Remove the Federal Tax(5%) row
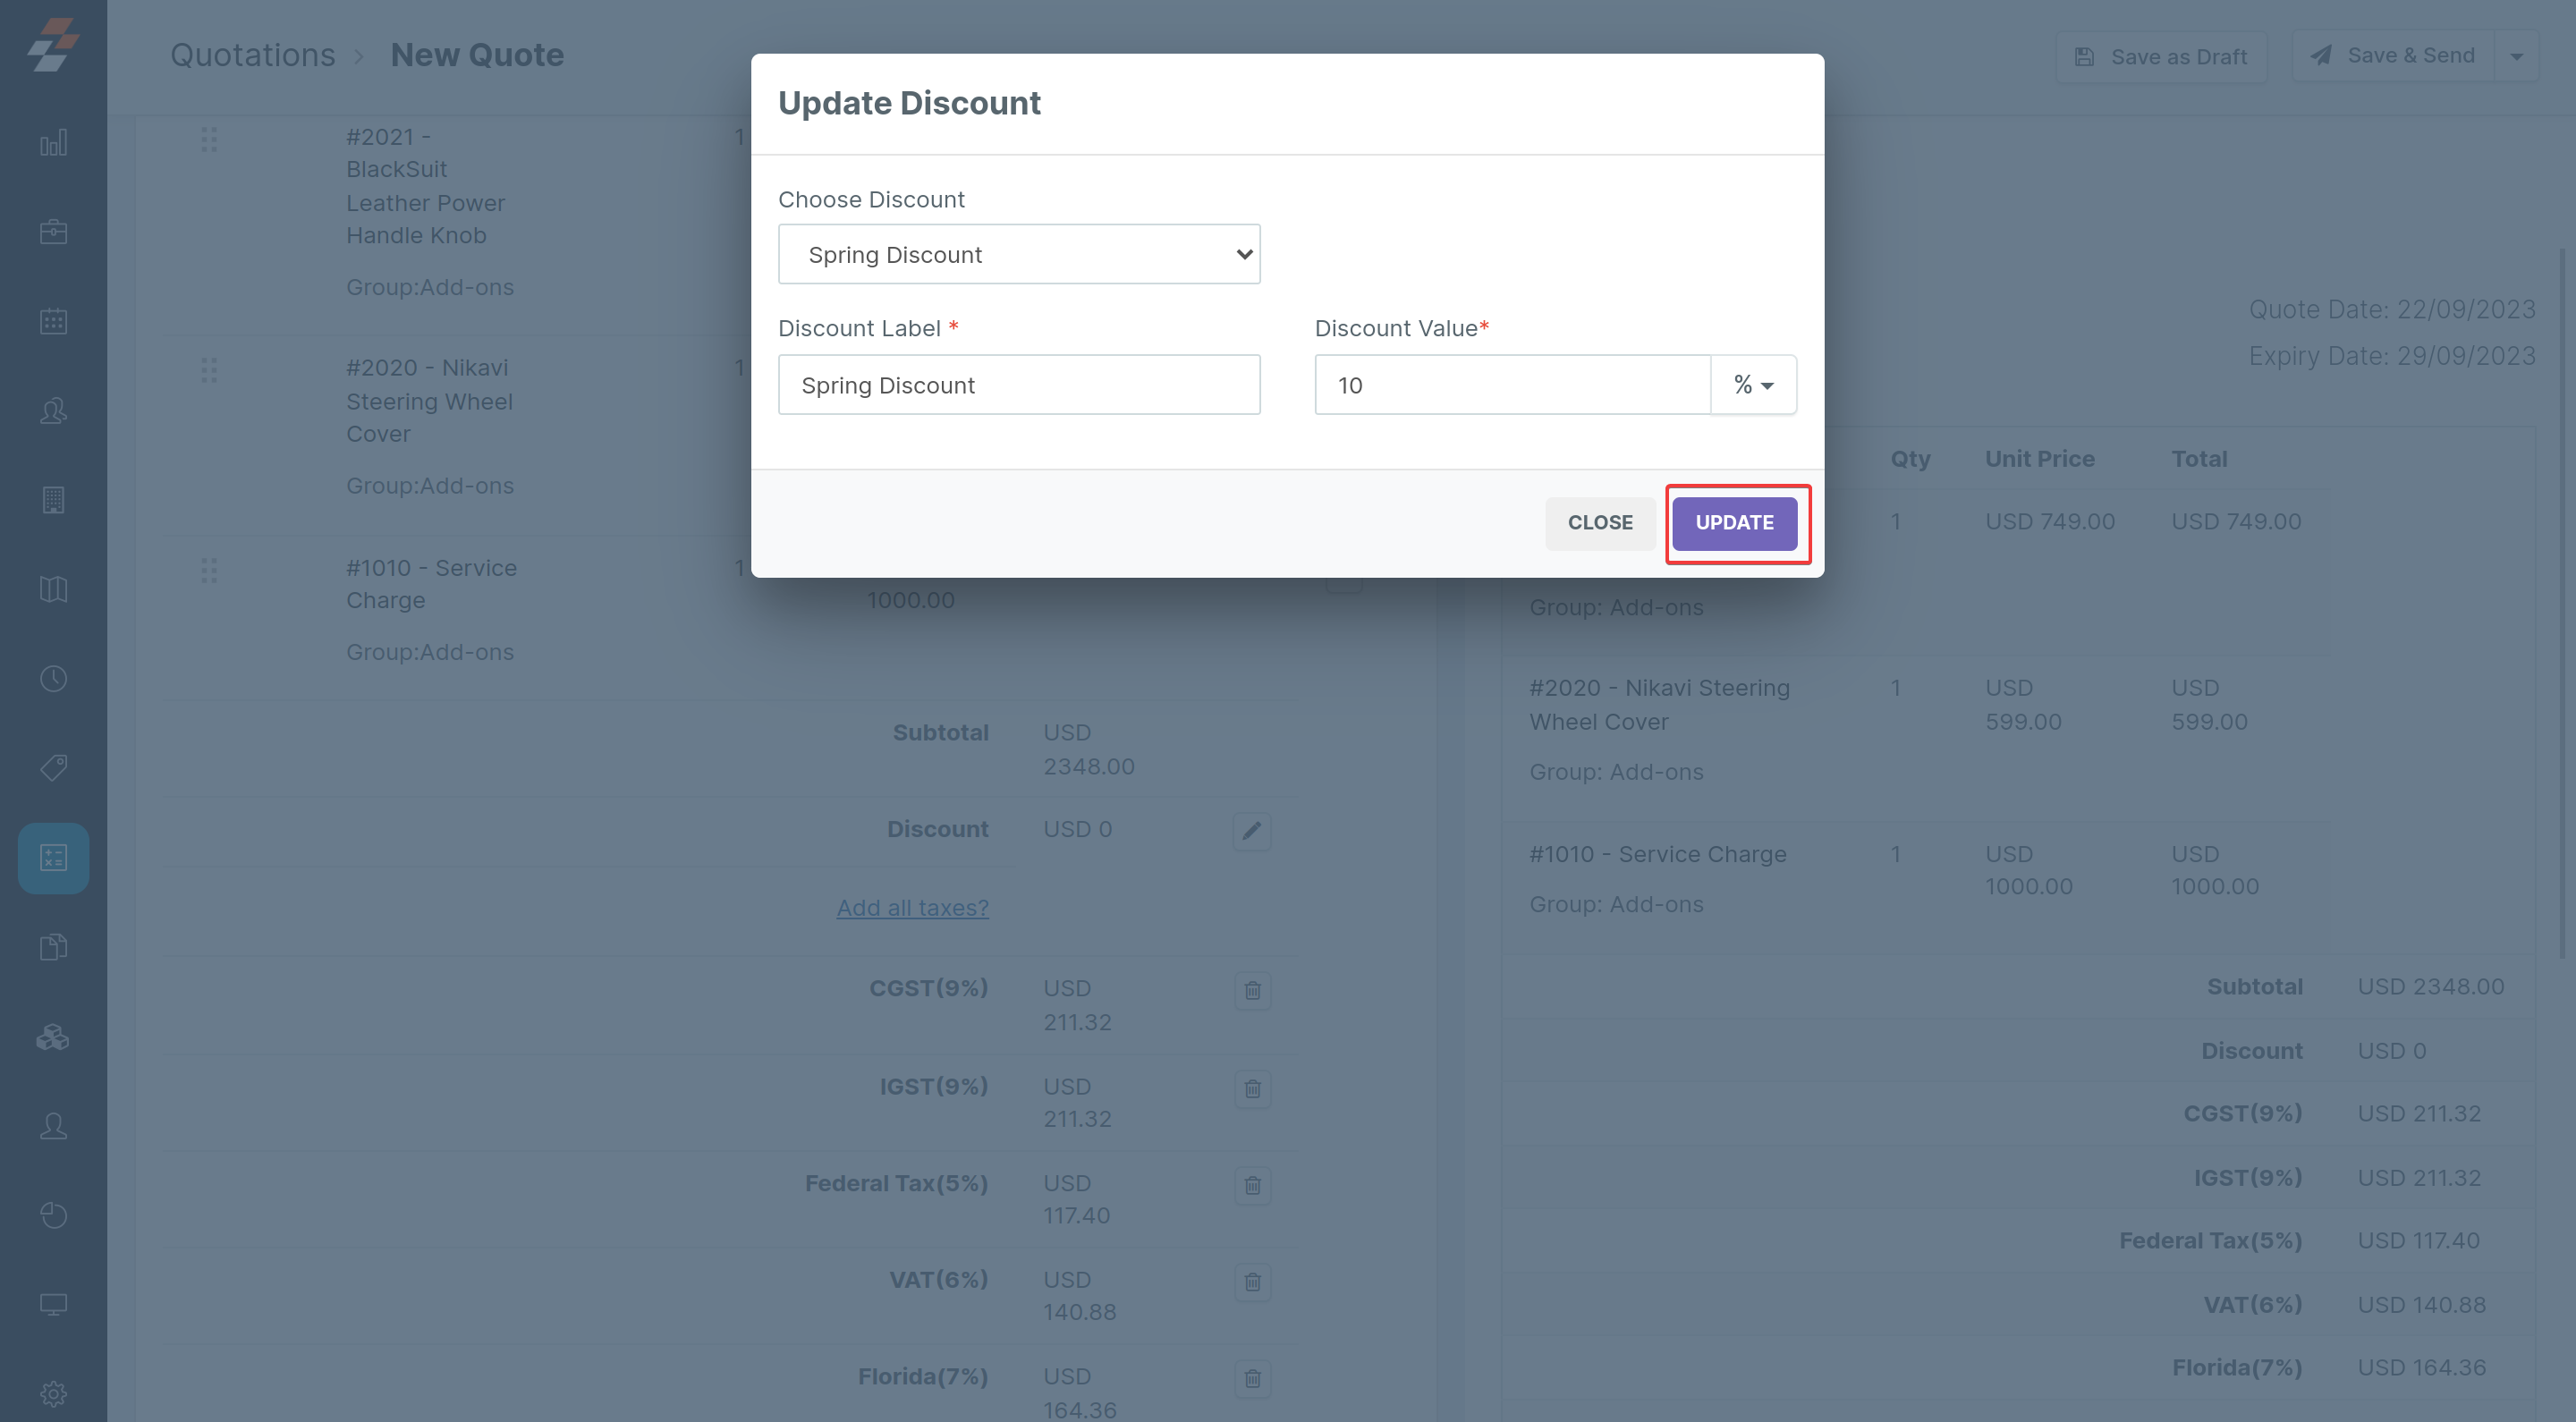This screenshot has width=2576, height=1422. [x=1252, y=1186]
